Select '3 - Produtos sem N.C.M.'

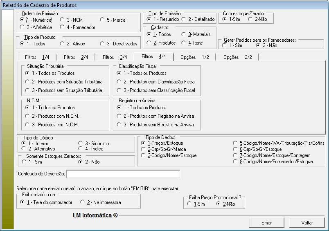(28, 125)
